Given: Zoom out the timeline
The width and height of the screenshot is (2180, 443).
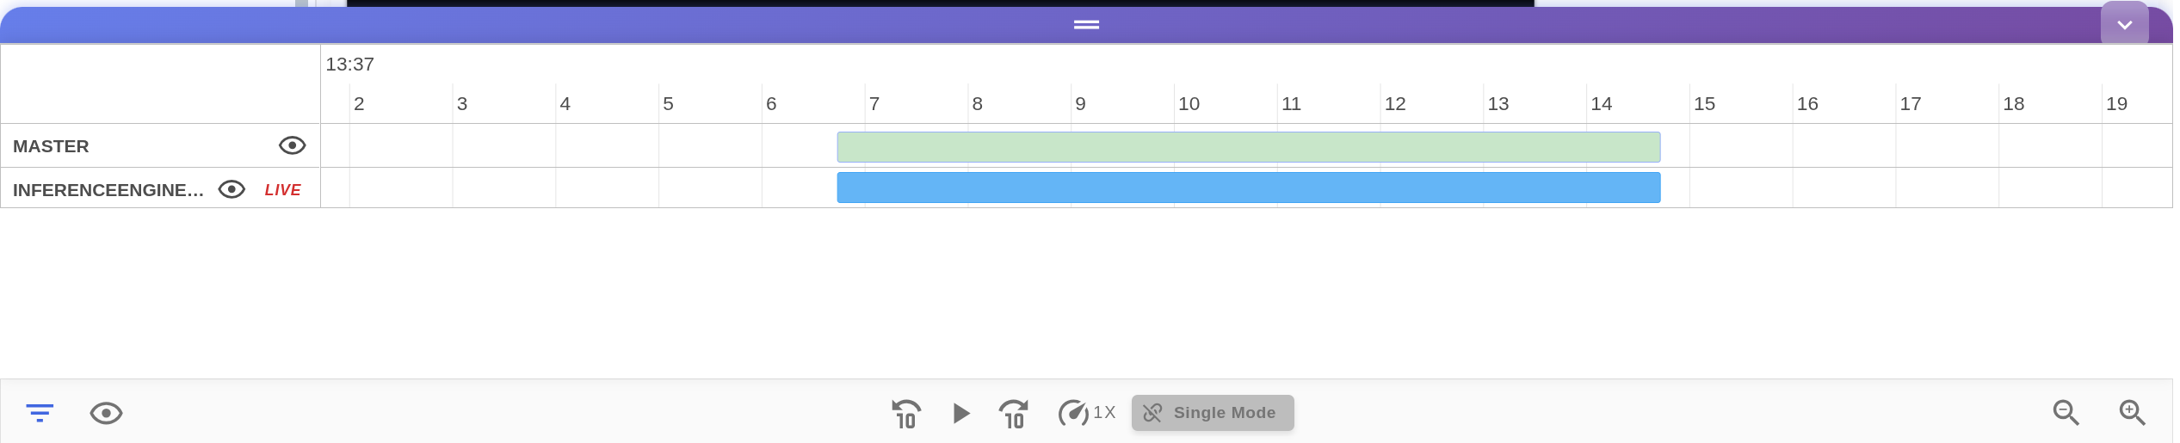Looking at the screenshot, I should (2066, 413).
